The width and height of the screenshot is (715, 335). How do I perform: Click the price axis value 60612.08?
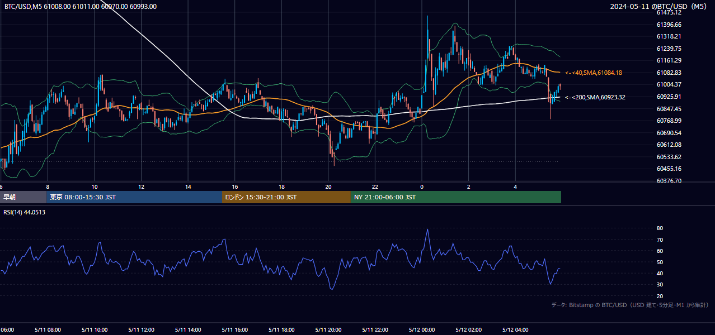pos(669,145)
